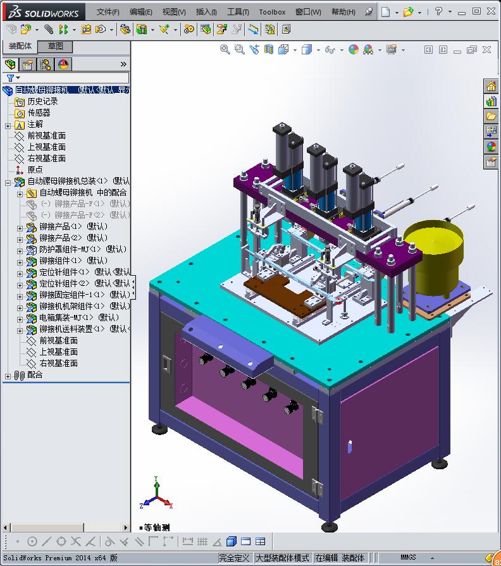Select 传感器 in the feature tree
Screen dimensions: 501x566
point(39,113)
